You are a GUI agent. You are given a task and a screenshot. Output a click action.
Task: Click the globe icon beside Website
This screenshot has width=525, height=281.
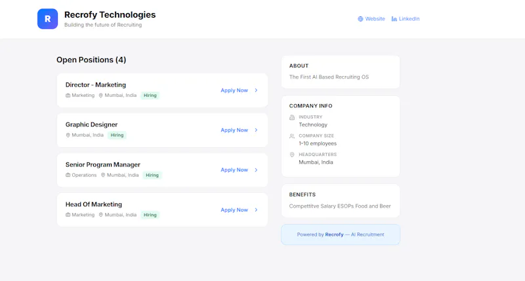click(360, 19)
